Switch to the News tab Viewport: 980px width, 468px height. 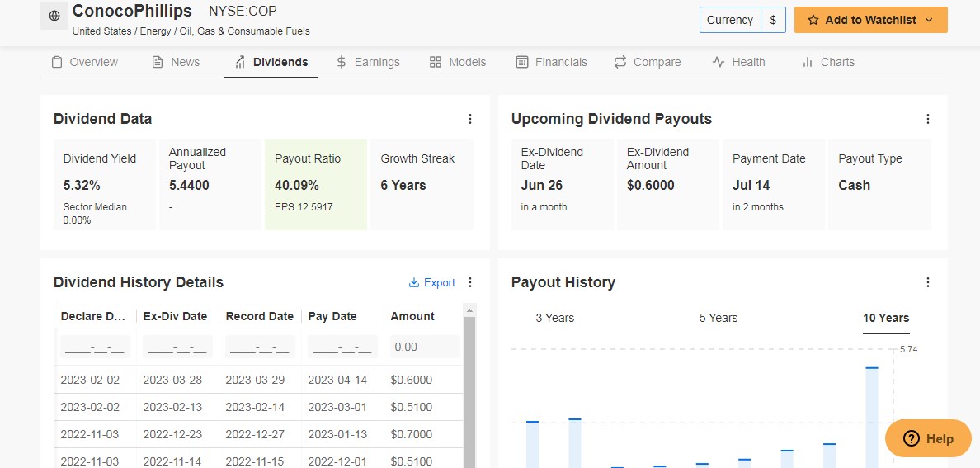click(x=176, y=62)
